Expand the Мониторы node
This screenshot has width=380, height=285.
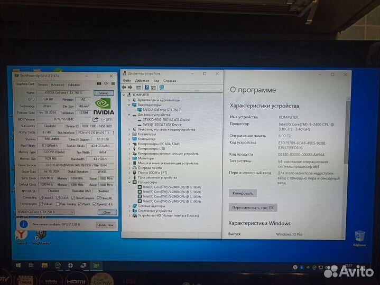129,158
